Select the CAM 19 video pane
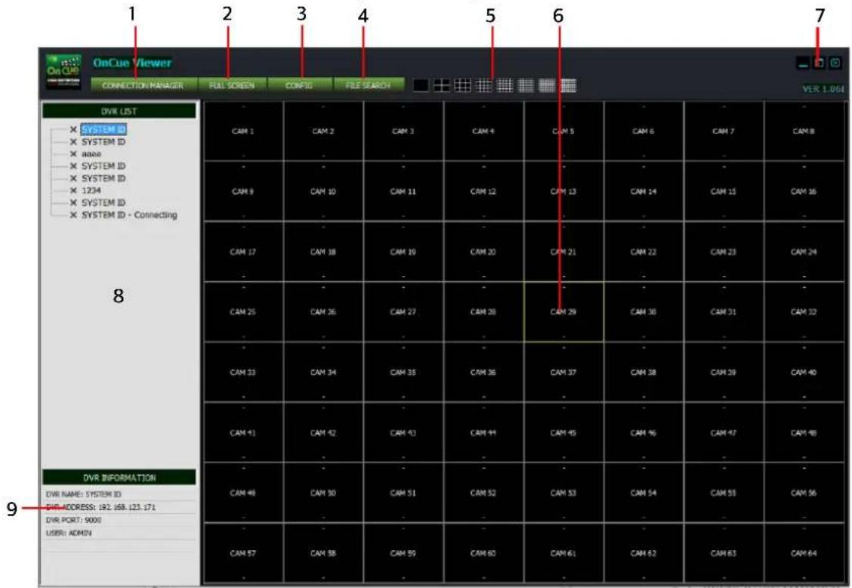Screen dimensions: 852x588 (x=403, y=252)
